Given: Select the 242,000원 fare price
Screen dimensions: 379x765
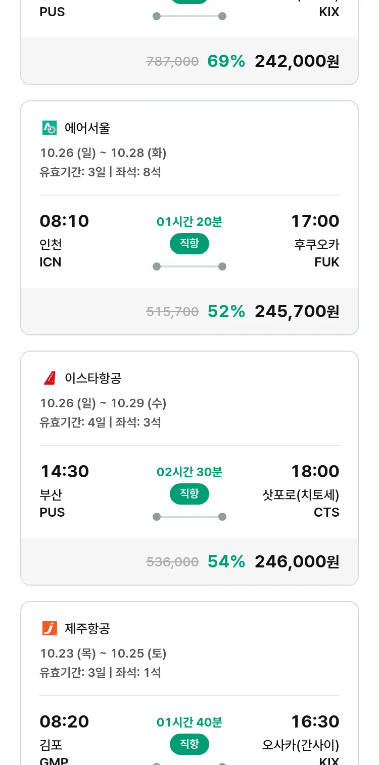Looking at the screenshot, I should click(297, 61).
